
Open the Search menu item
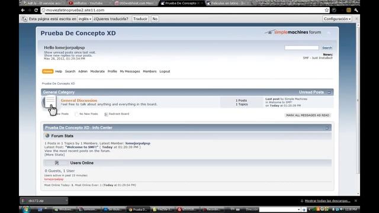(70, 72)
